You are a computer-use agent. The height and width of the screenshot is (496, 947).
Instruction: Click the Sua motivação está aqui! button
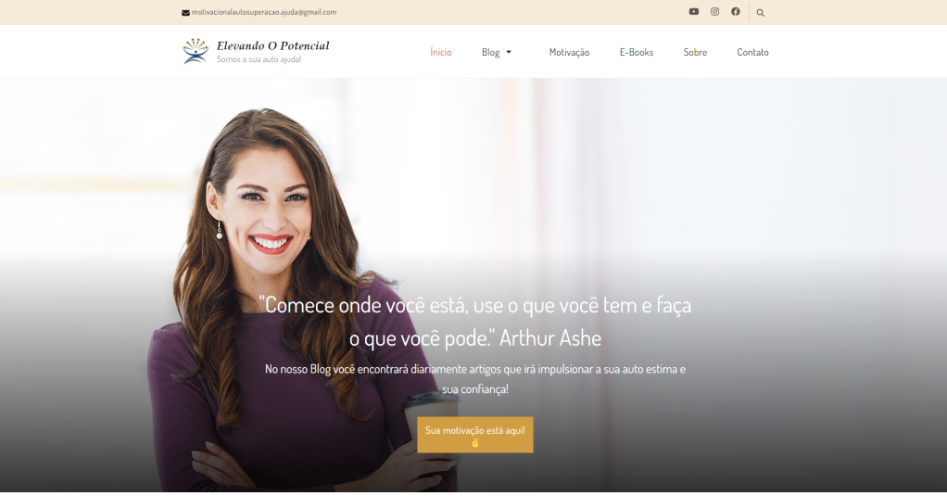click(x=475, y=435)
